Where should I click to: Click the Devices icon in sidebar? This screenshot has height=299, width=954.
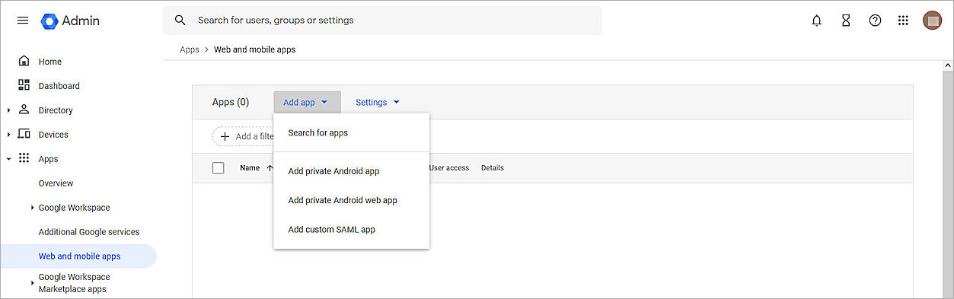coord(24,134)
